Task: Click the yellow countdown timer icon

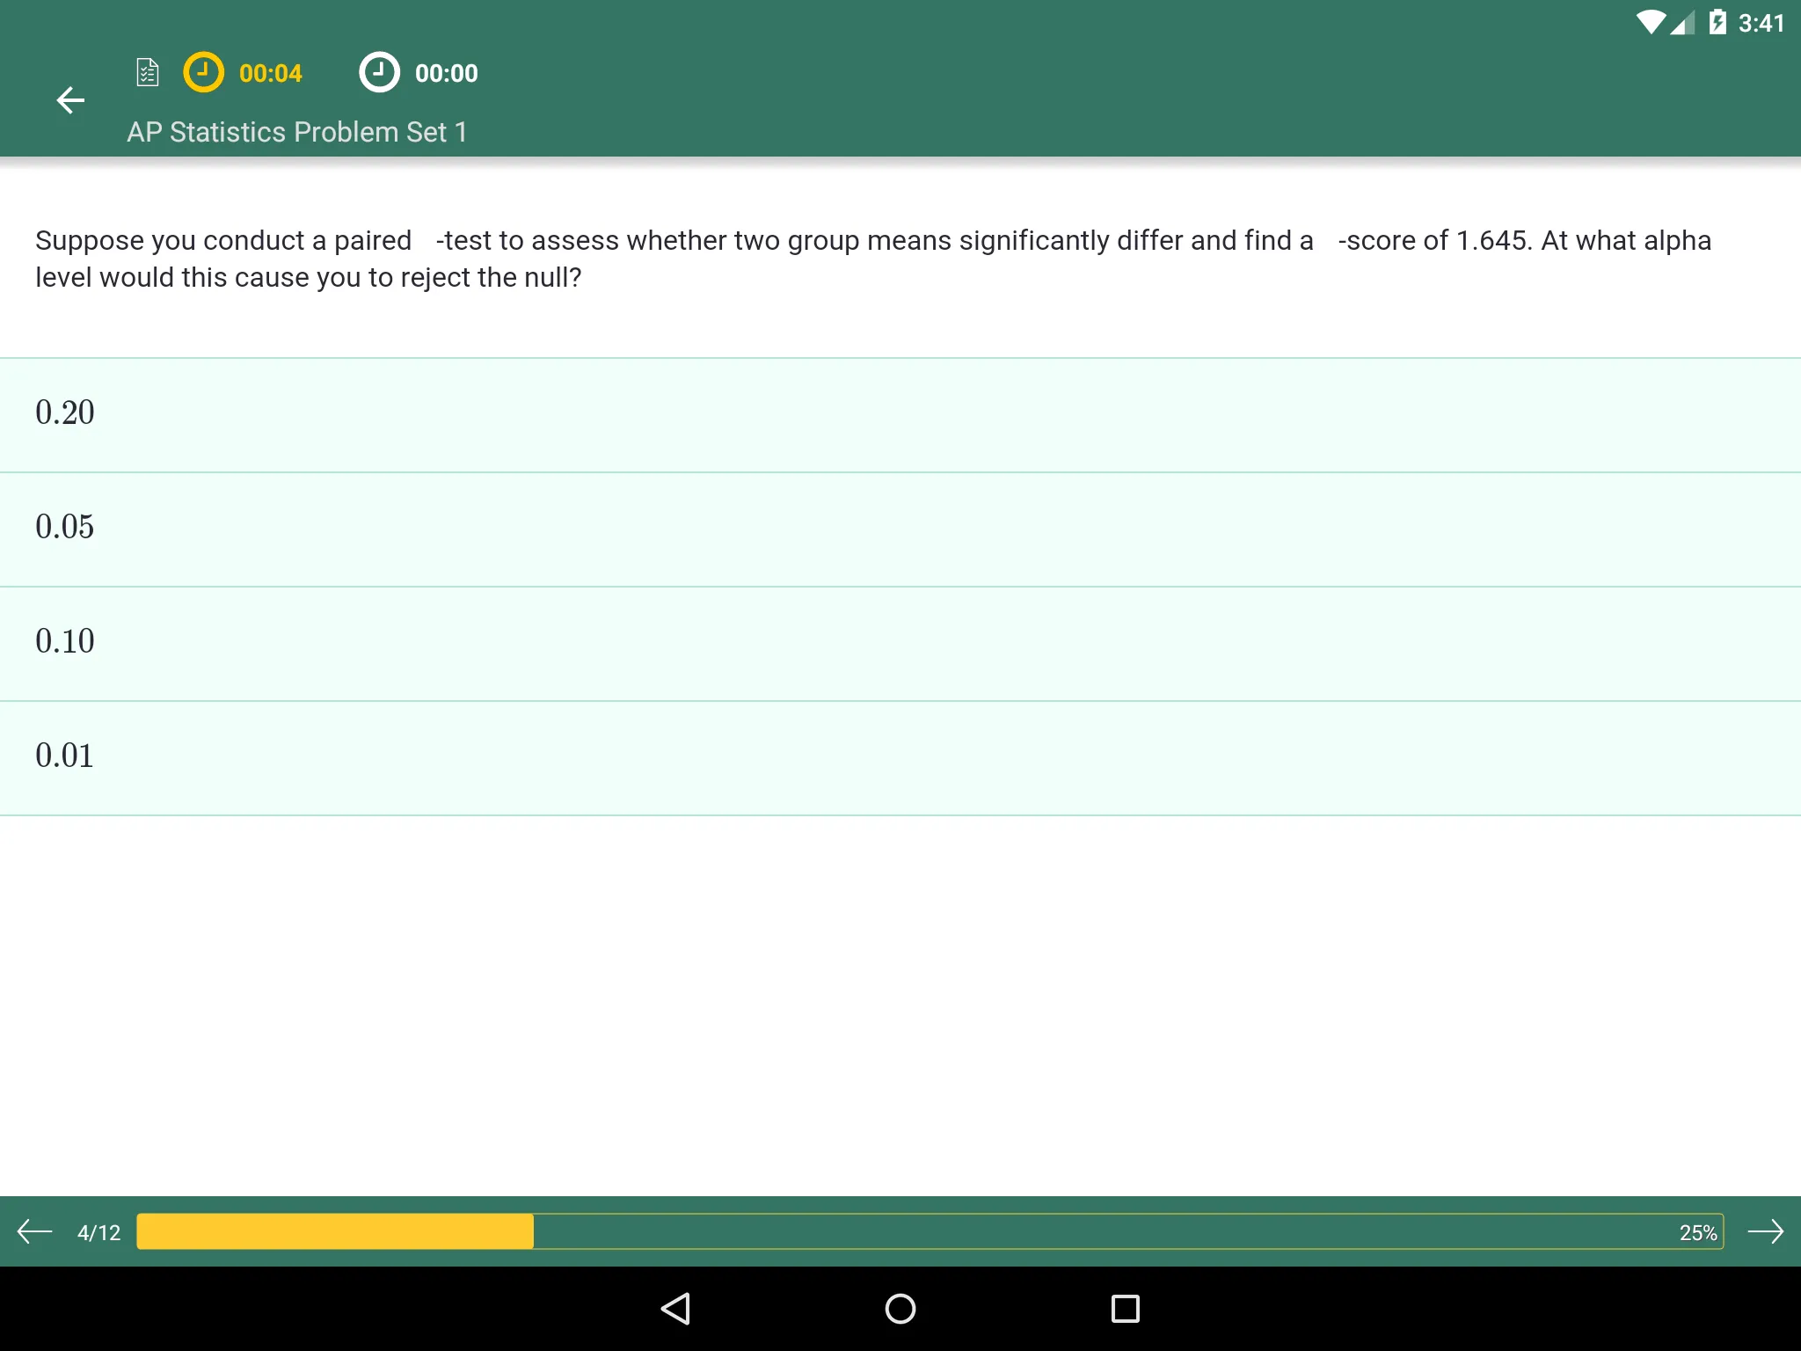Action: pos(206,71)
